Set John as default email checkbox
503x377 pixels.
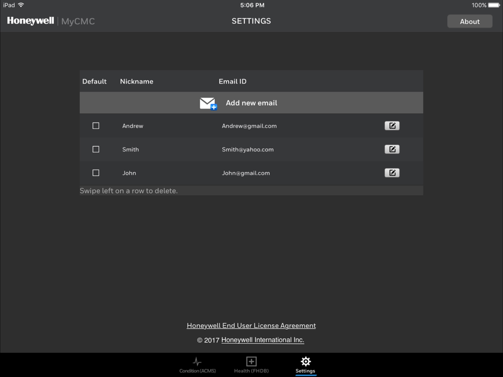coord(96,173)
